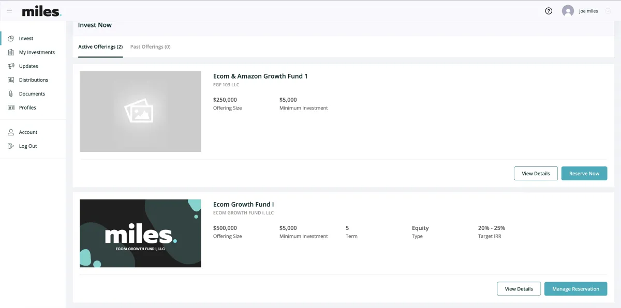The image size is (621, 308).
Task: Click the Log Out door icon
Action: click(x=11, y=146)
